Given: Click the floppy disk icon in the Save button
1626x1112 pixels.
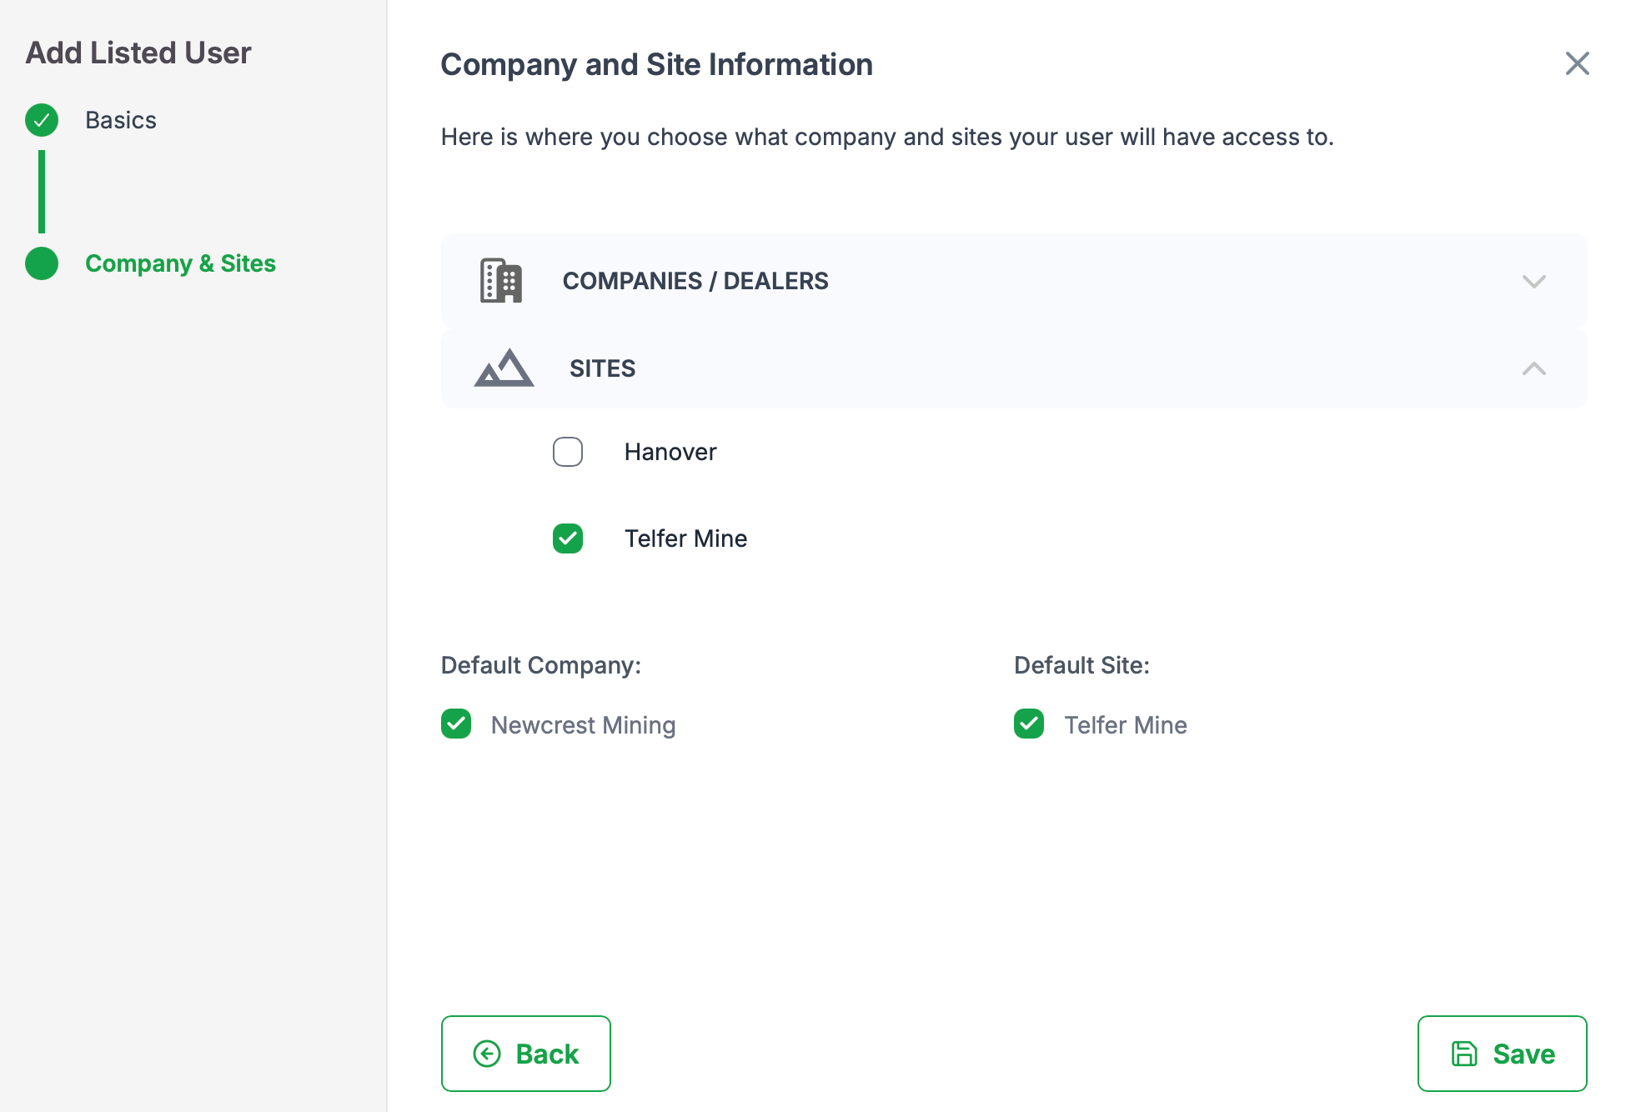Looking at the screenshot, I should [1464, 1054].
